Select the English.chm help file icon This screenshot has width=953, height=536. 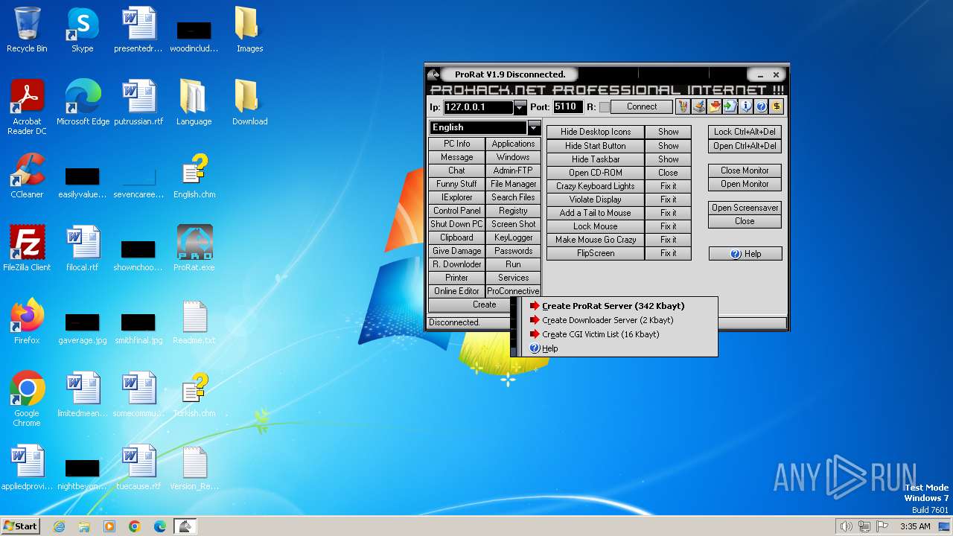point(194,176)
